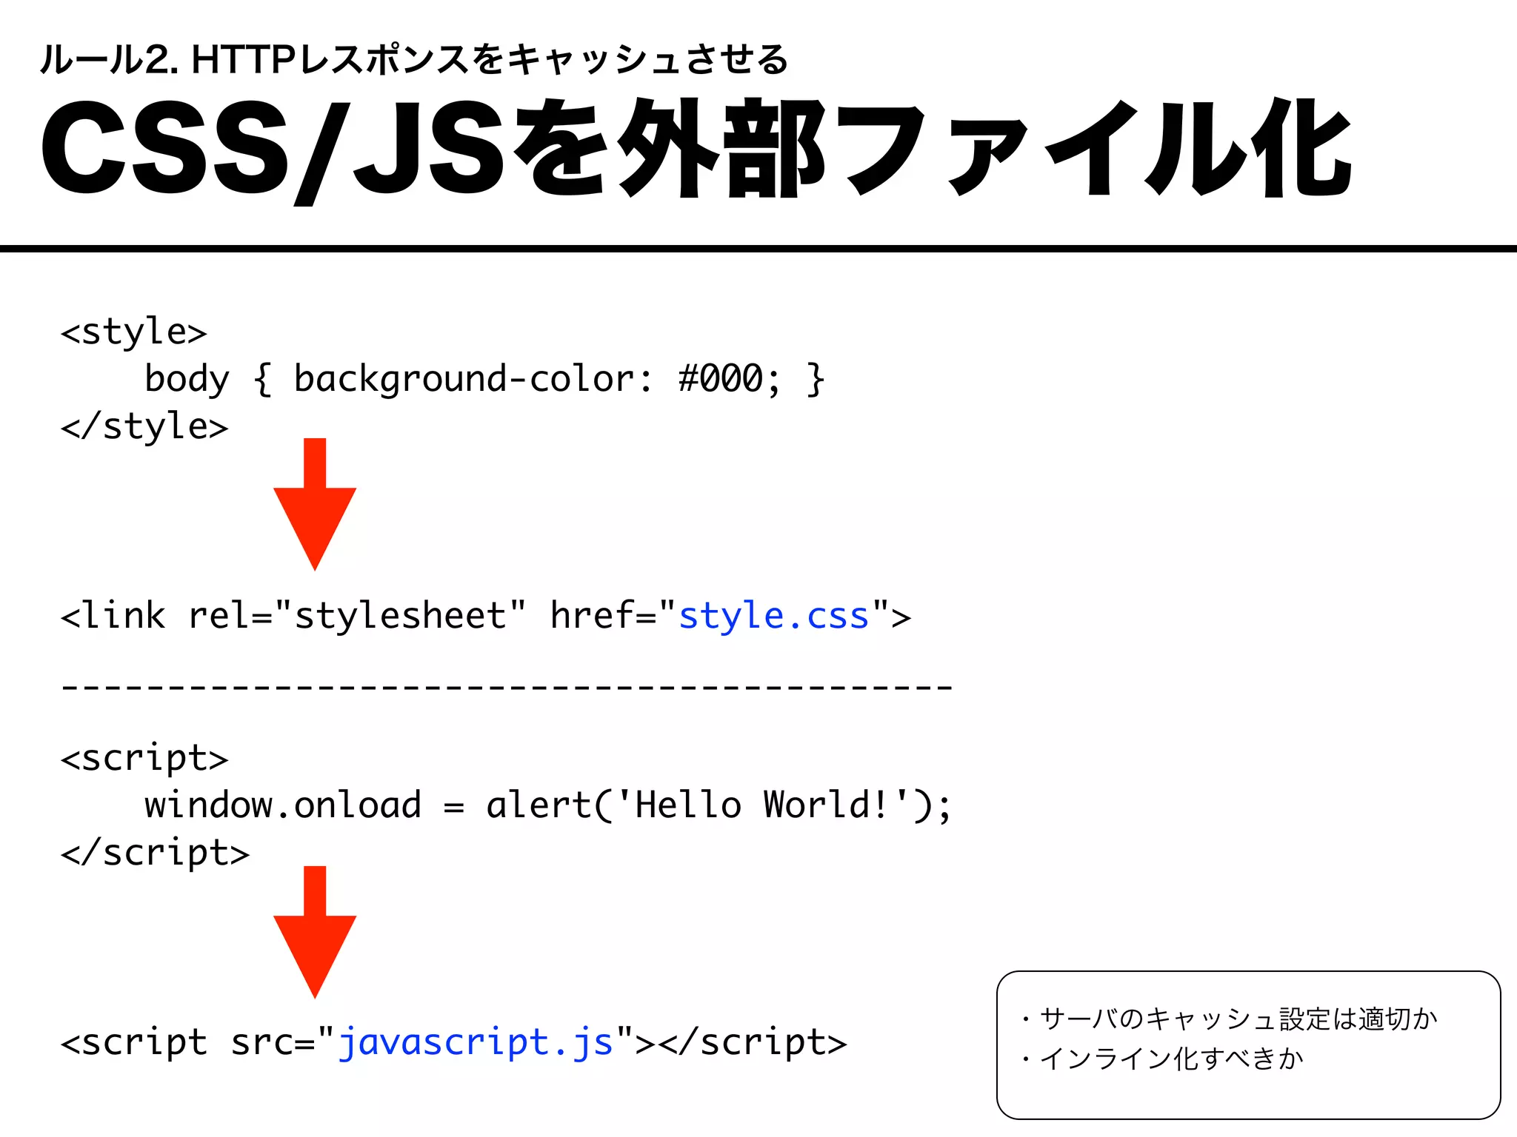Click the closing '</script>' tag under window.onload
Image resolution: width=1517 pixels, height=1137 pixels.
click(155, 853)
